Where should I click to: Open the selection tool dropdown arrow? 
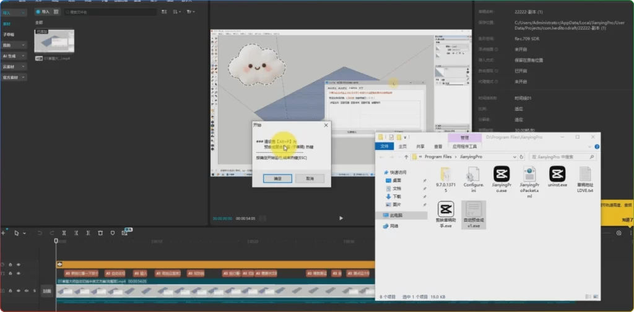[24, 233]
